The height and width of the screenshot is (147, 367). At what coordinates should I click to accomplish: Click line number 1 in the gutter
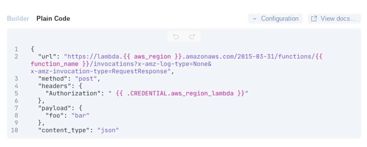pyautogui.click(x=16, y=49)
